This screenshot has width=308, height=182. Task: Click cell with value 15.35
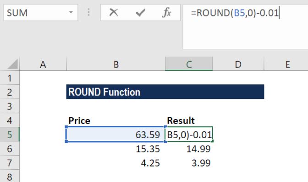tap(116, 149)
